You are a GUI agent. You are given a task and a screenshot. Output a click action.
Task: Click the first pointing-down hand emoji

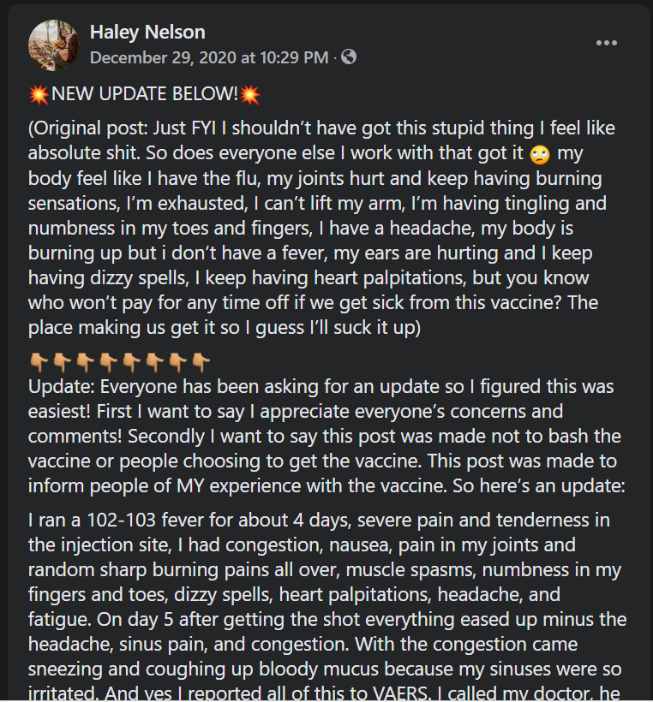pos(39,362)
